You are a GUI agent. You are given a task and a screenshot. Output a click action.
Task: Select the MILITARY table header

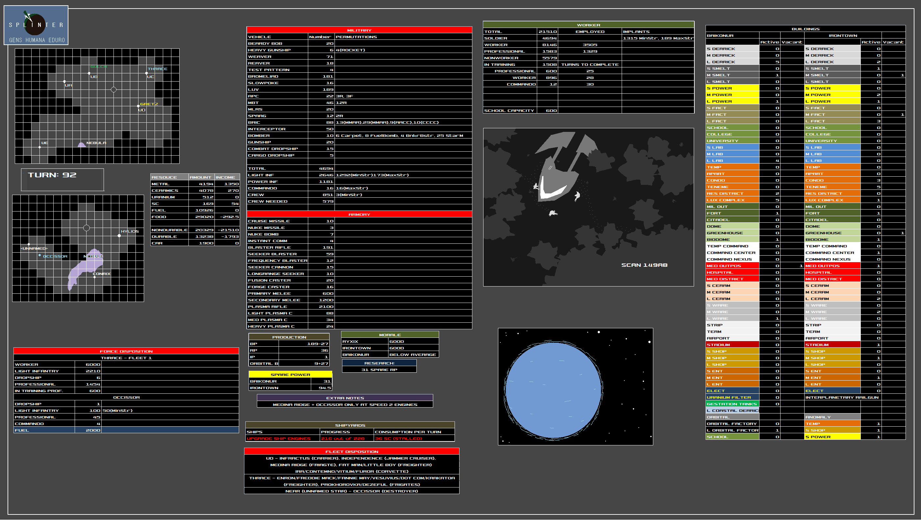[359, 30]
